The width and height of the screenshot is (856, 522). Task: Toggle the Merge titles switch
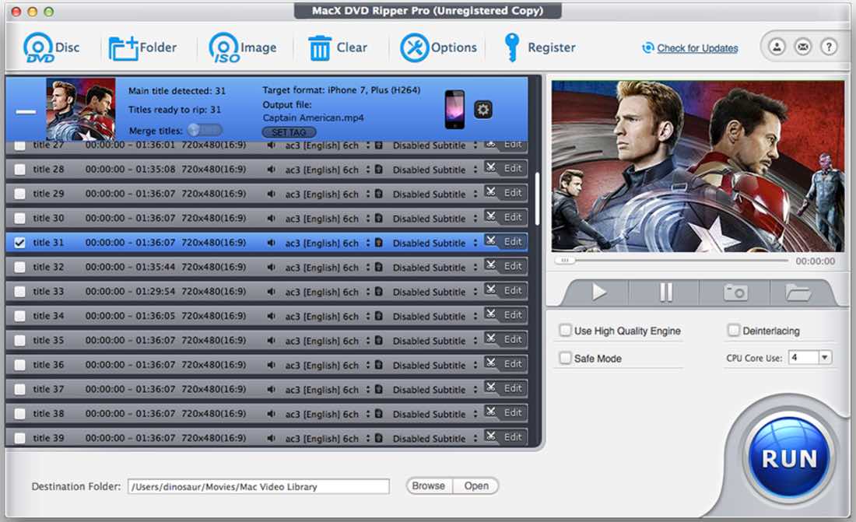click(x=205, y=130)
